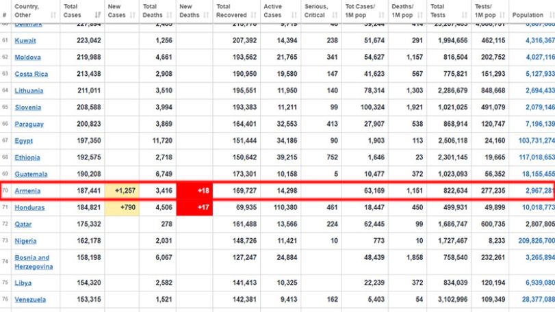Open the Libya country link
This screenshot has width=555, height=312.
[x=23, y=283]
